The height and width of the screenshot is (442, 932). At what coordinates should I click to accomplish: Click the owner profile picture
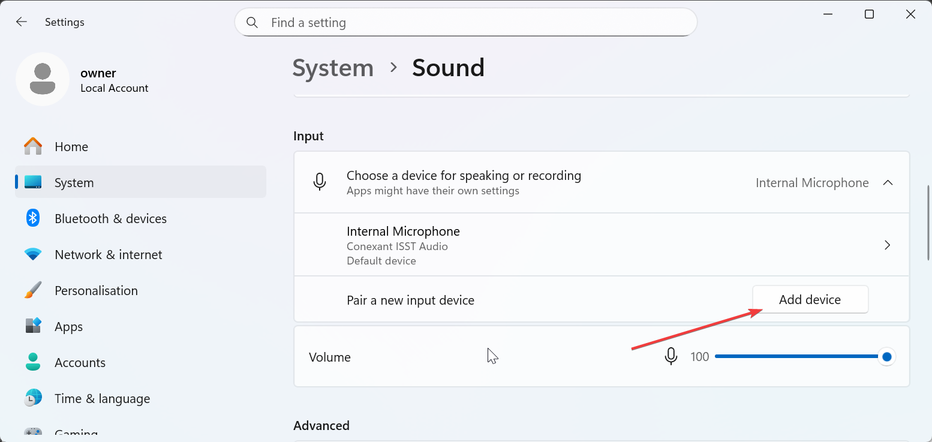pyautogui.click(x=43, y=79)
